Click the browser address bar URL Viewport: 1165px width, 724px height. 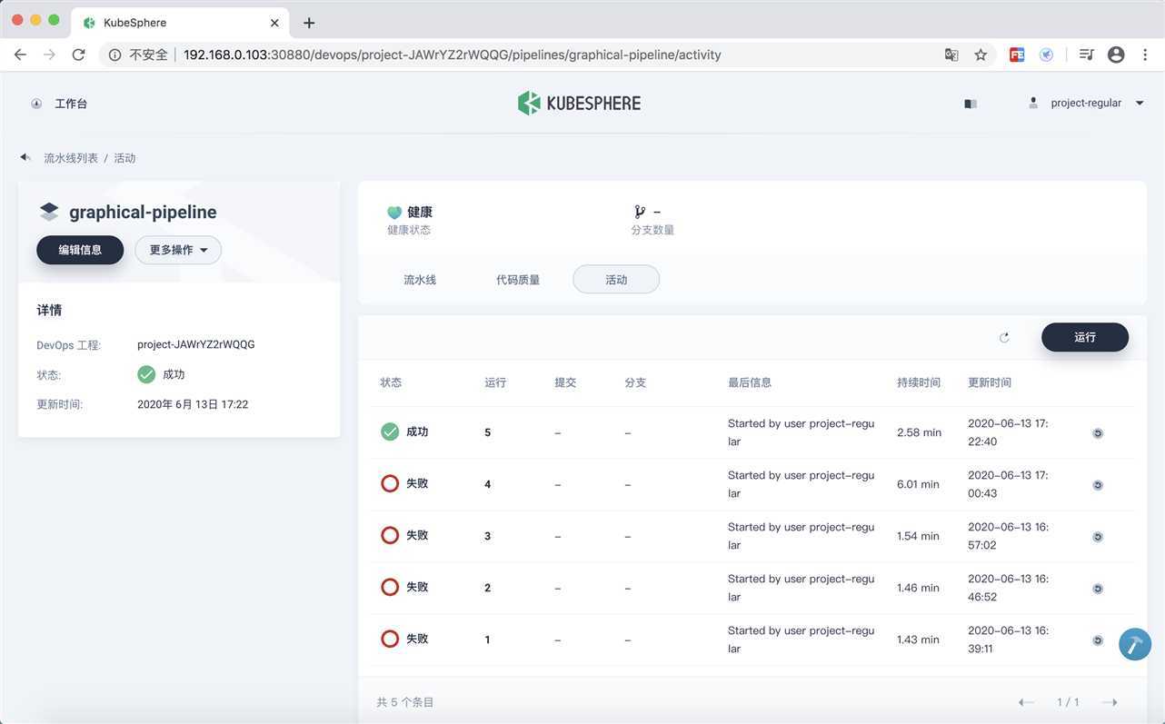[453, 55]
